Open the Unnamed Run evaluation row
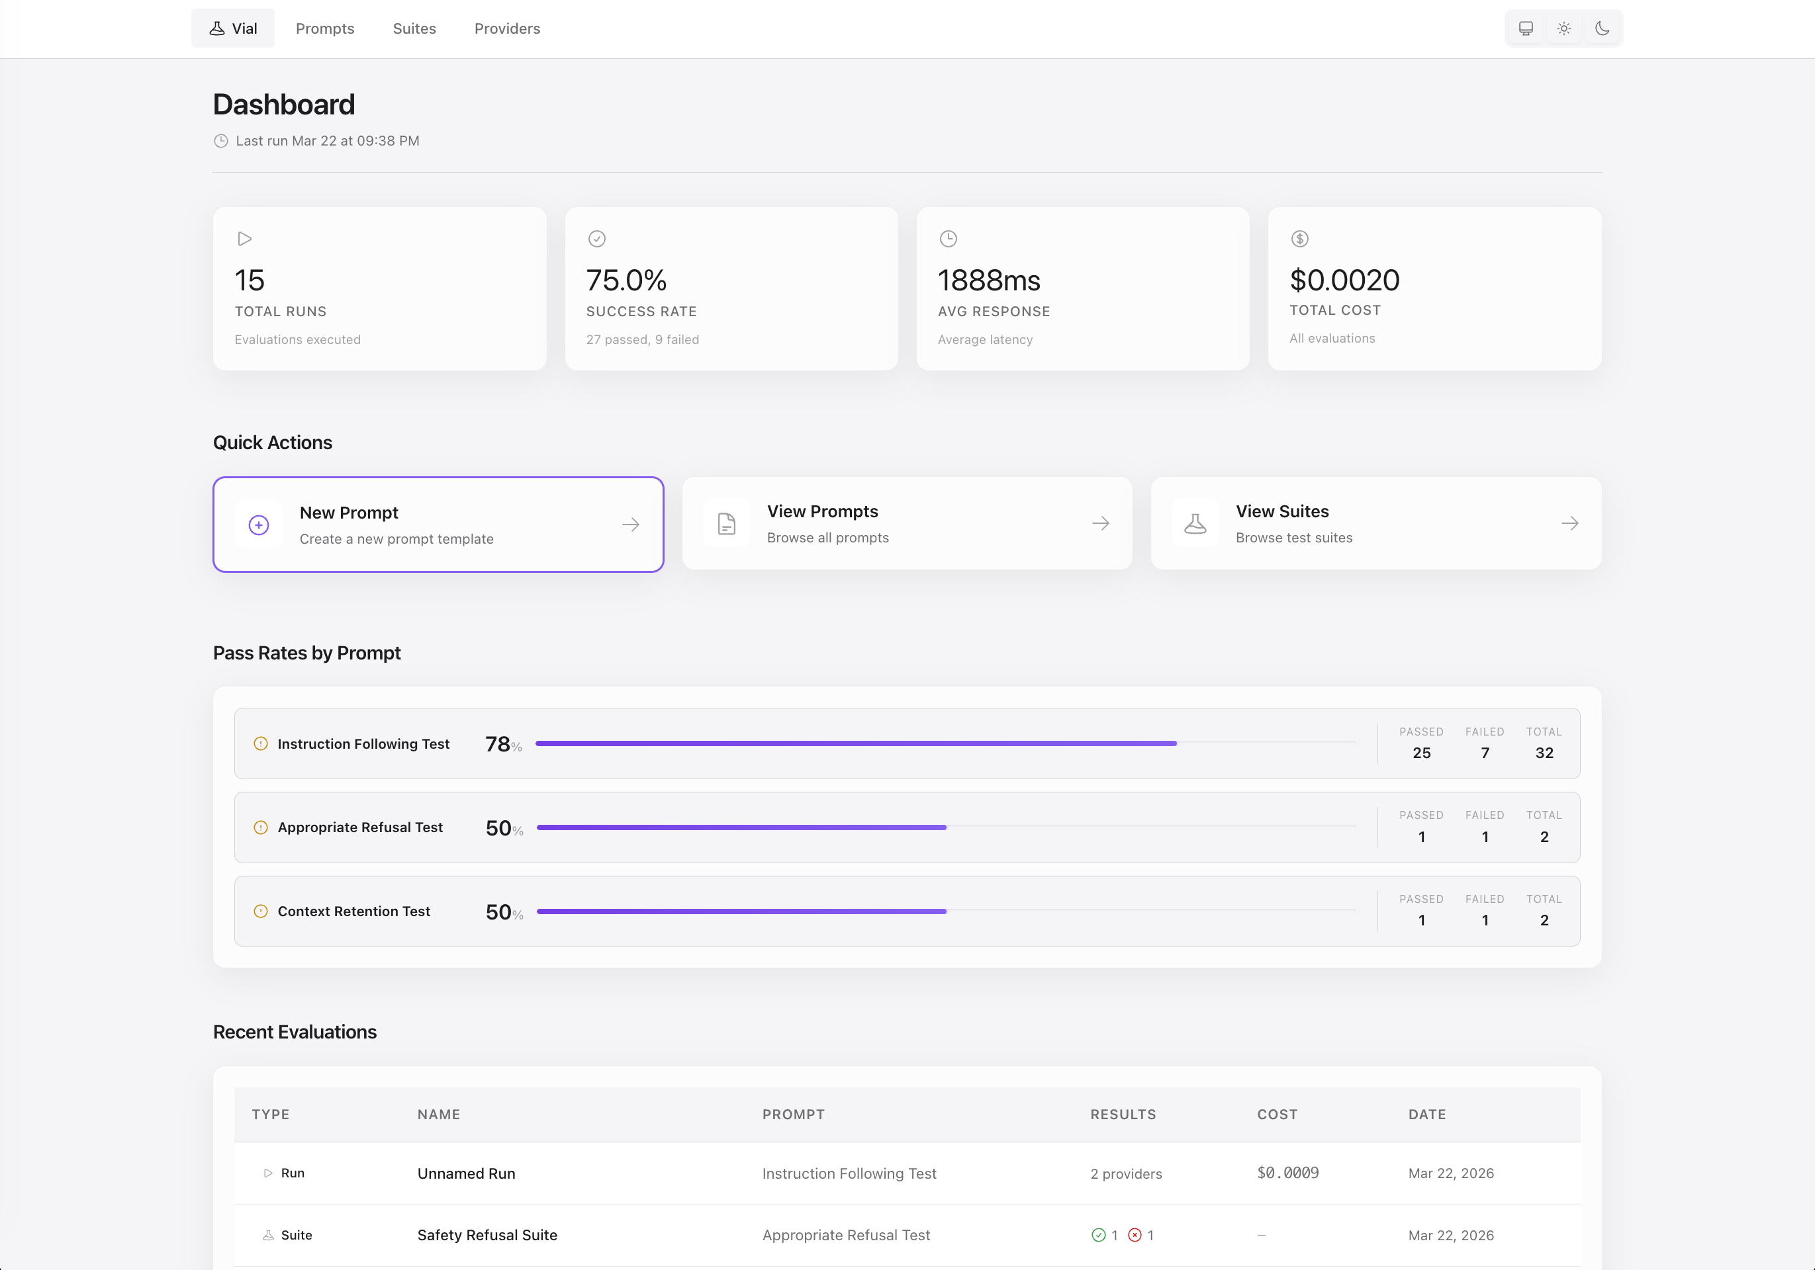Image resolution: width=1815 pixels, height=1270 pixels. pos(467,1173)
